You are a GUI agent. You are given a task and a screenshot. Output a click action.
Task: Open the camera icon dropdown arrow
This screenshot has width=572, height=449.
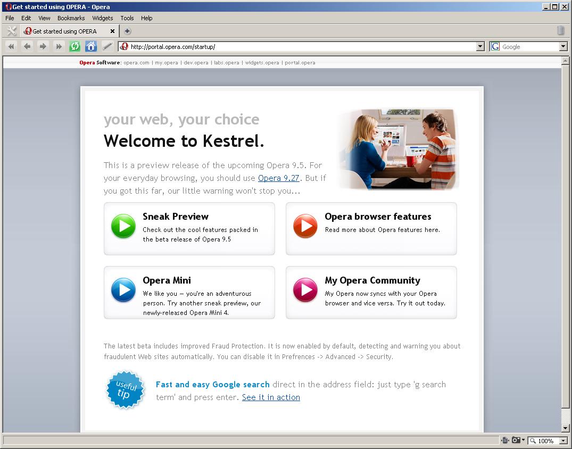(523, 440)
